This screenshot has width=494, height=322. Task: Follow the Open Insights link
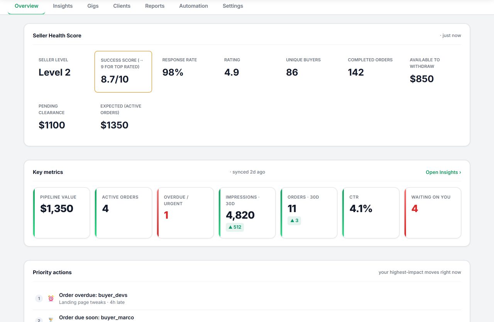pyautogui.click(x=443, y=172)
